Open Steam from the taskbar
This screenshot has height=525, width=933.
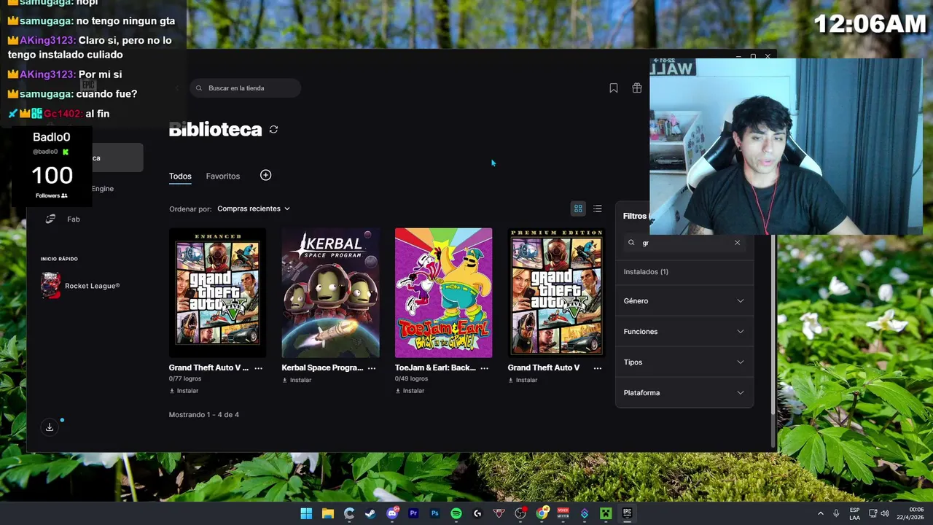370,513
